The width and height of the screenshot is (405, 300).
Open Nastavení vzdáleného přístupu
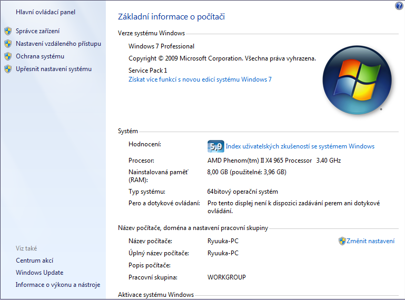click(x=58, y=44)
